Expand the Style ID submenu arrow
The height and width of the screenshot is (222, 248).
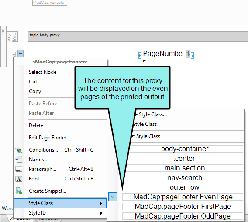coord(101,213)
